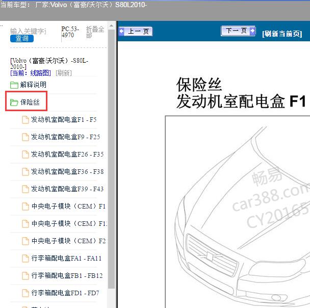Screen dimensions: 310x308
Task: Click the 刷新 link in sidebar
Action: [x=64, y=73]
